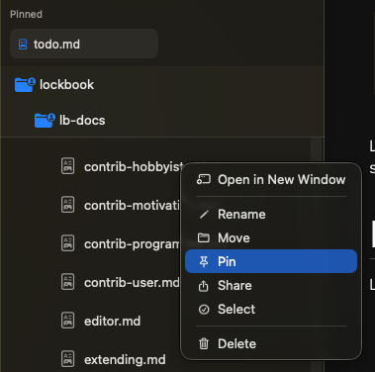Click the editor.md document icon
The height and width of the screenshot is (372, 375).
click(x=67, y=321)
